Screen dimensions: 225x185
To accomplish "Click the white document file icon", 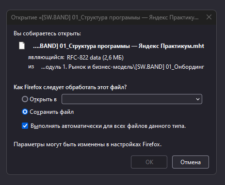I will coord(22,46).
